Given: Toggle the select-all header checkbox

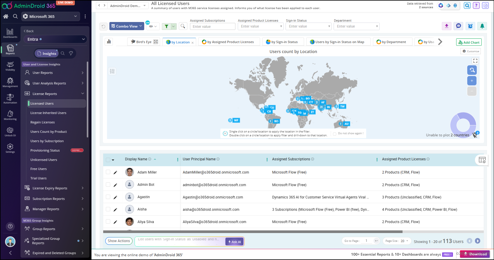Looking at the screenshot, I should 108,160.
